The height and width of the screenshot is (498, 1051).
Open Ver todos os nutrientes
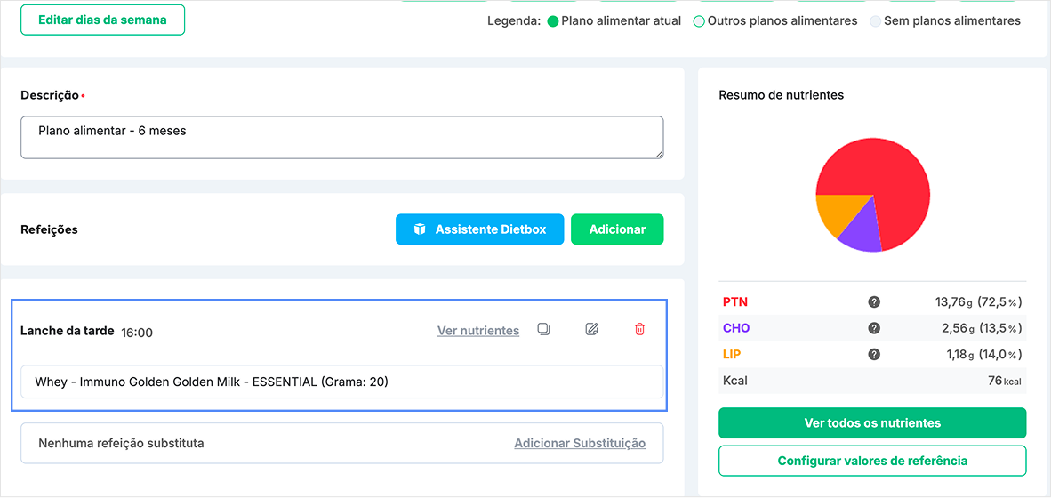tap(872, 423)
